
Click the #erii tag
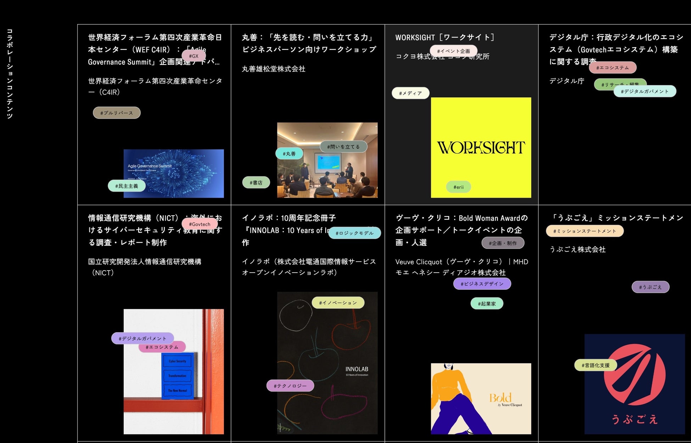(458, 187)
